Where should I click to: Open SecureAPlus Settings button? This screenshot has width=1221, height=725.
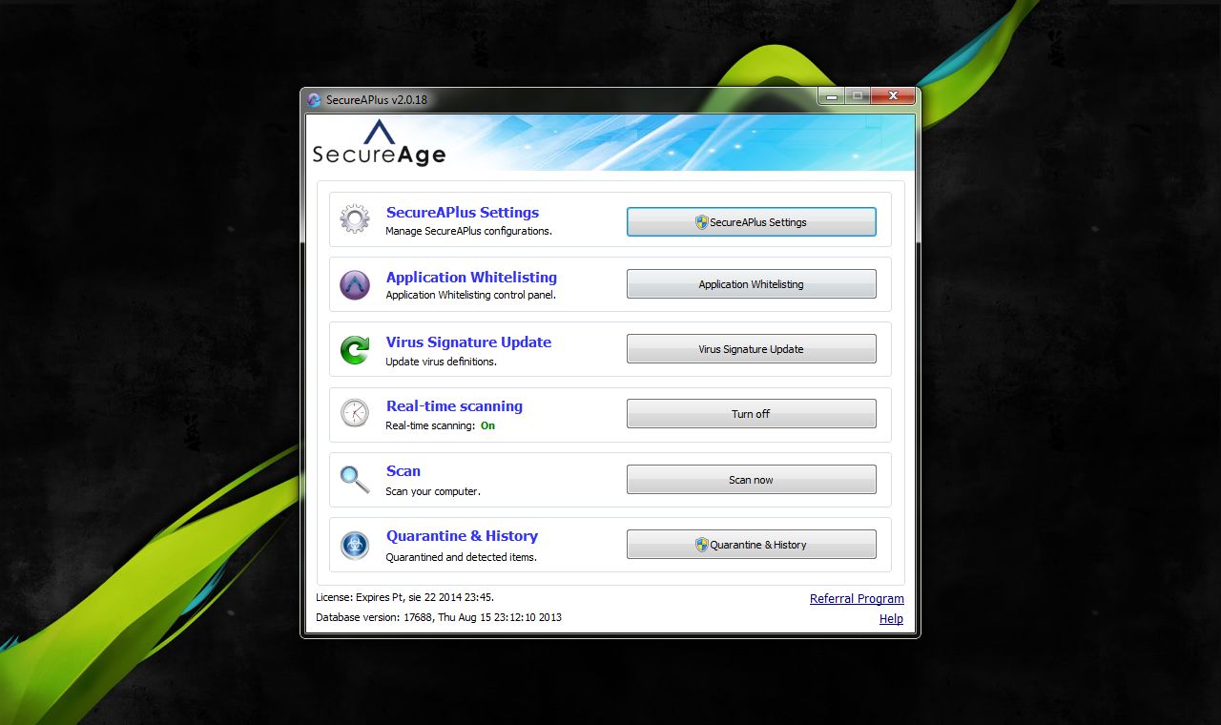point(751,221)
